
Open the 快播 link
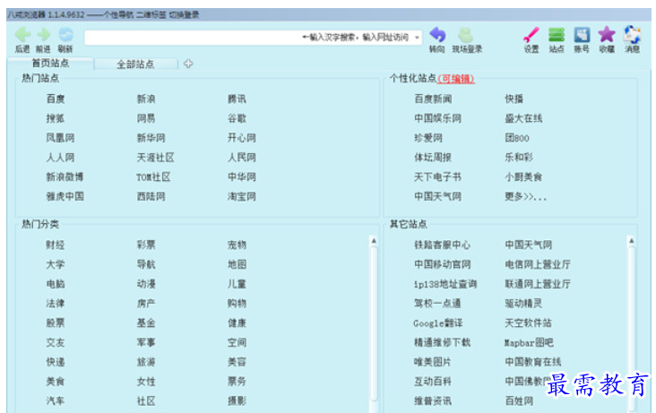514,99
